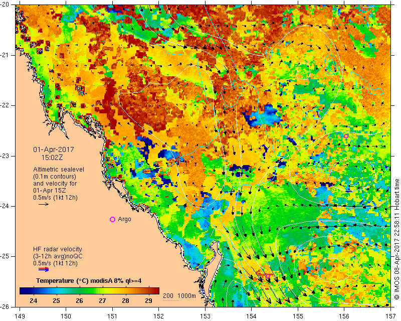Click the '-22' latitude axis label
Viewport: 401px width, 321px height.
tap(5, 105)
